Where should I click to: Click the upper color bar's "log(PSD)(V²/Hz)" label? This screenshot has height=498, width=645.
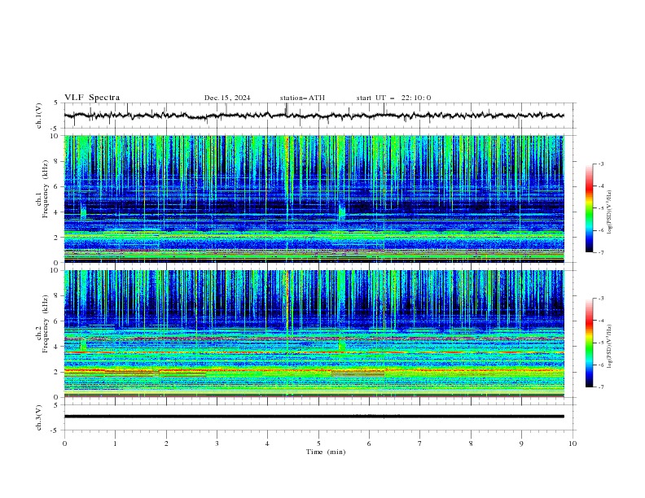click(x=610, y=212)
